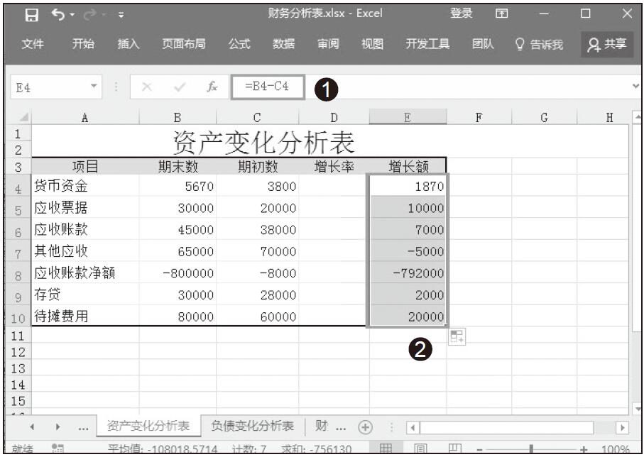Viewport: 644px width, 457px height.
Task: Open Customize Quick Access Toolbar dropdown
Action: (121, 13)
